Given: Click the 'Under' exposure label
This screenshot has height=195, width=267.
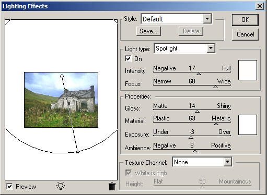Looking at the screenshot, I should [161, 132].
